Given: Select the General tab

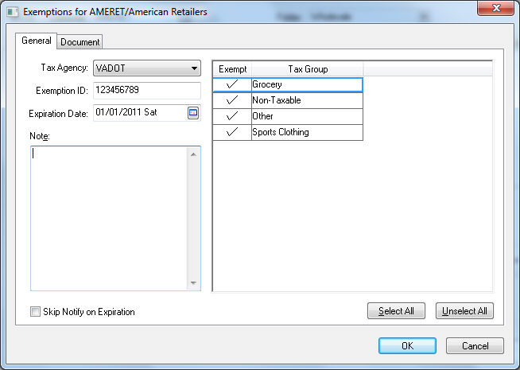Looking at the screenshot, I should pos(36,41).
